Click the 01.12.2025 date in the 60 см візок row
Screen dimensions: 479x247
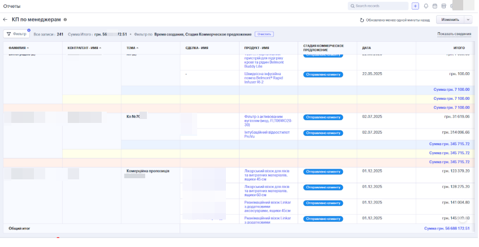pos(372,187)
